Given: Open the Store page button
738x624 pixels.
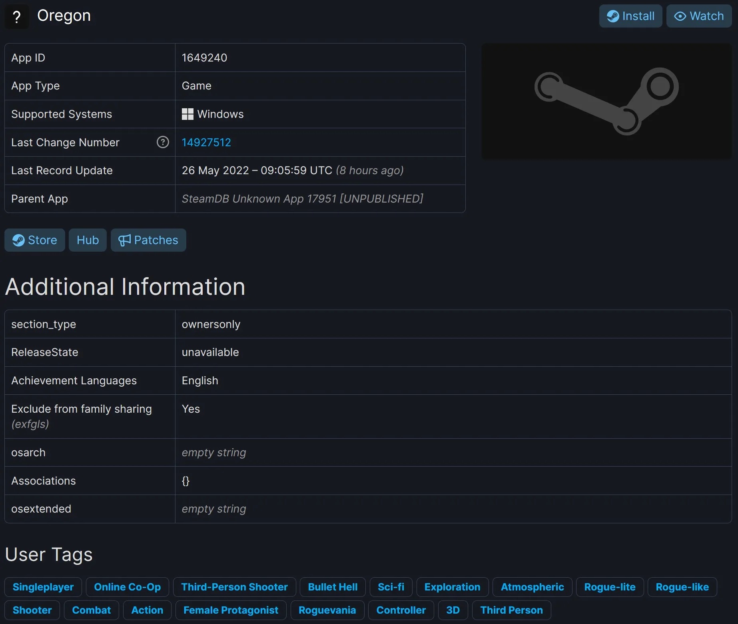Looking at the screenshot, I should (x=35, y=240).
